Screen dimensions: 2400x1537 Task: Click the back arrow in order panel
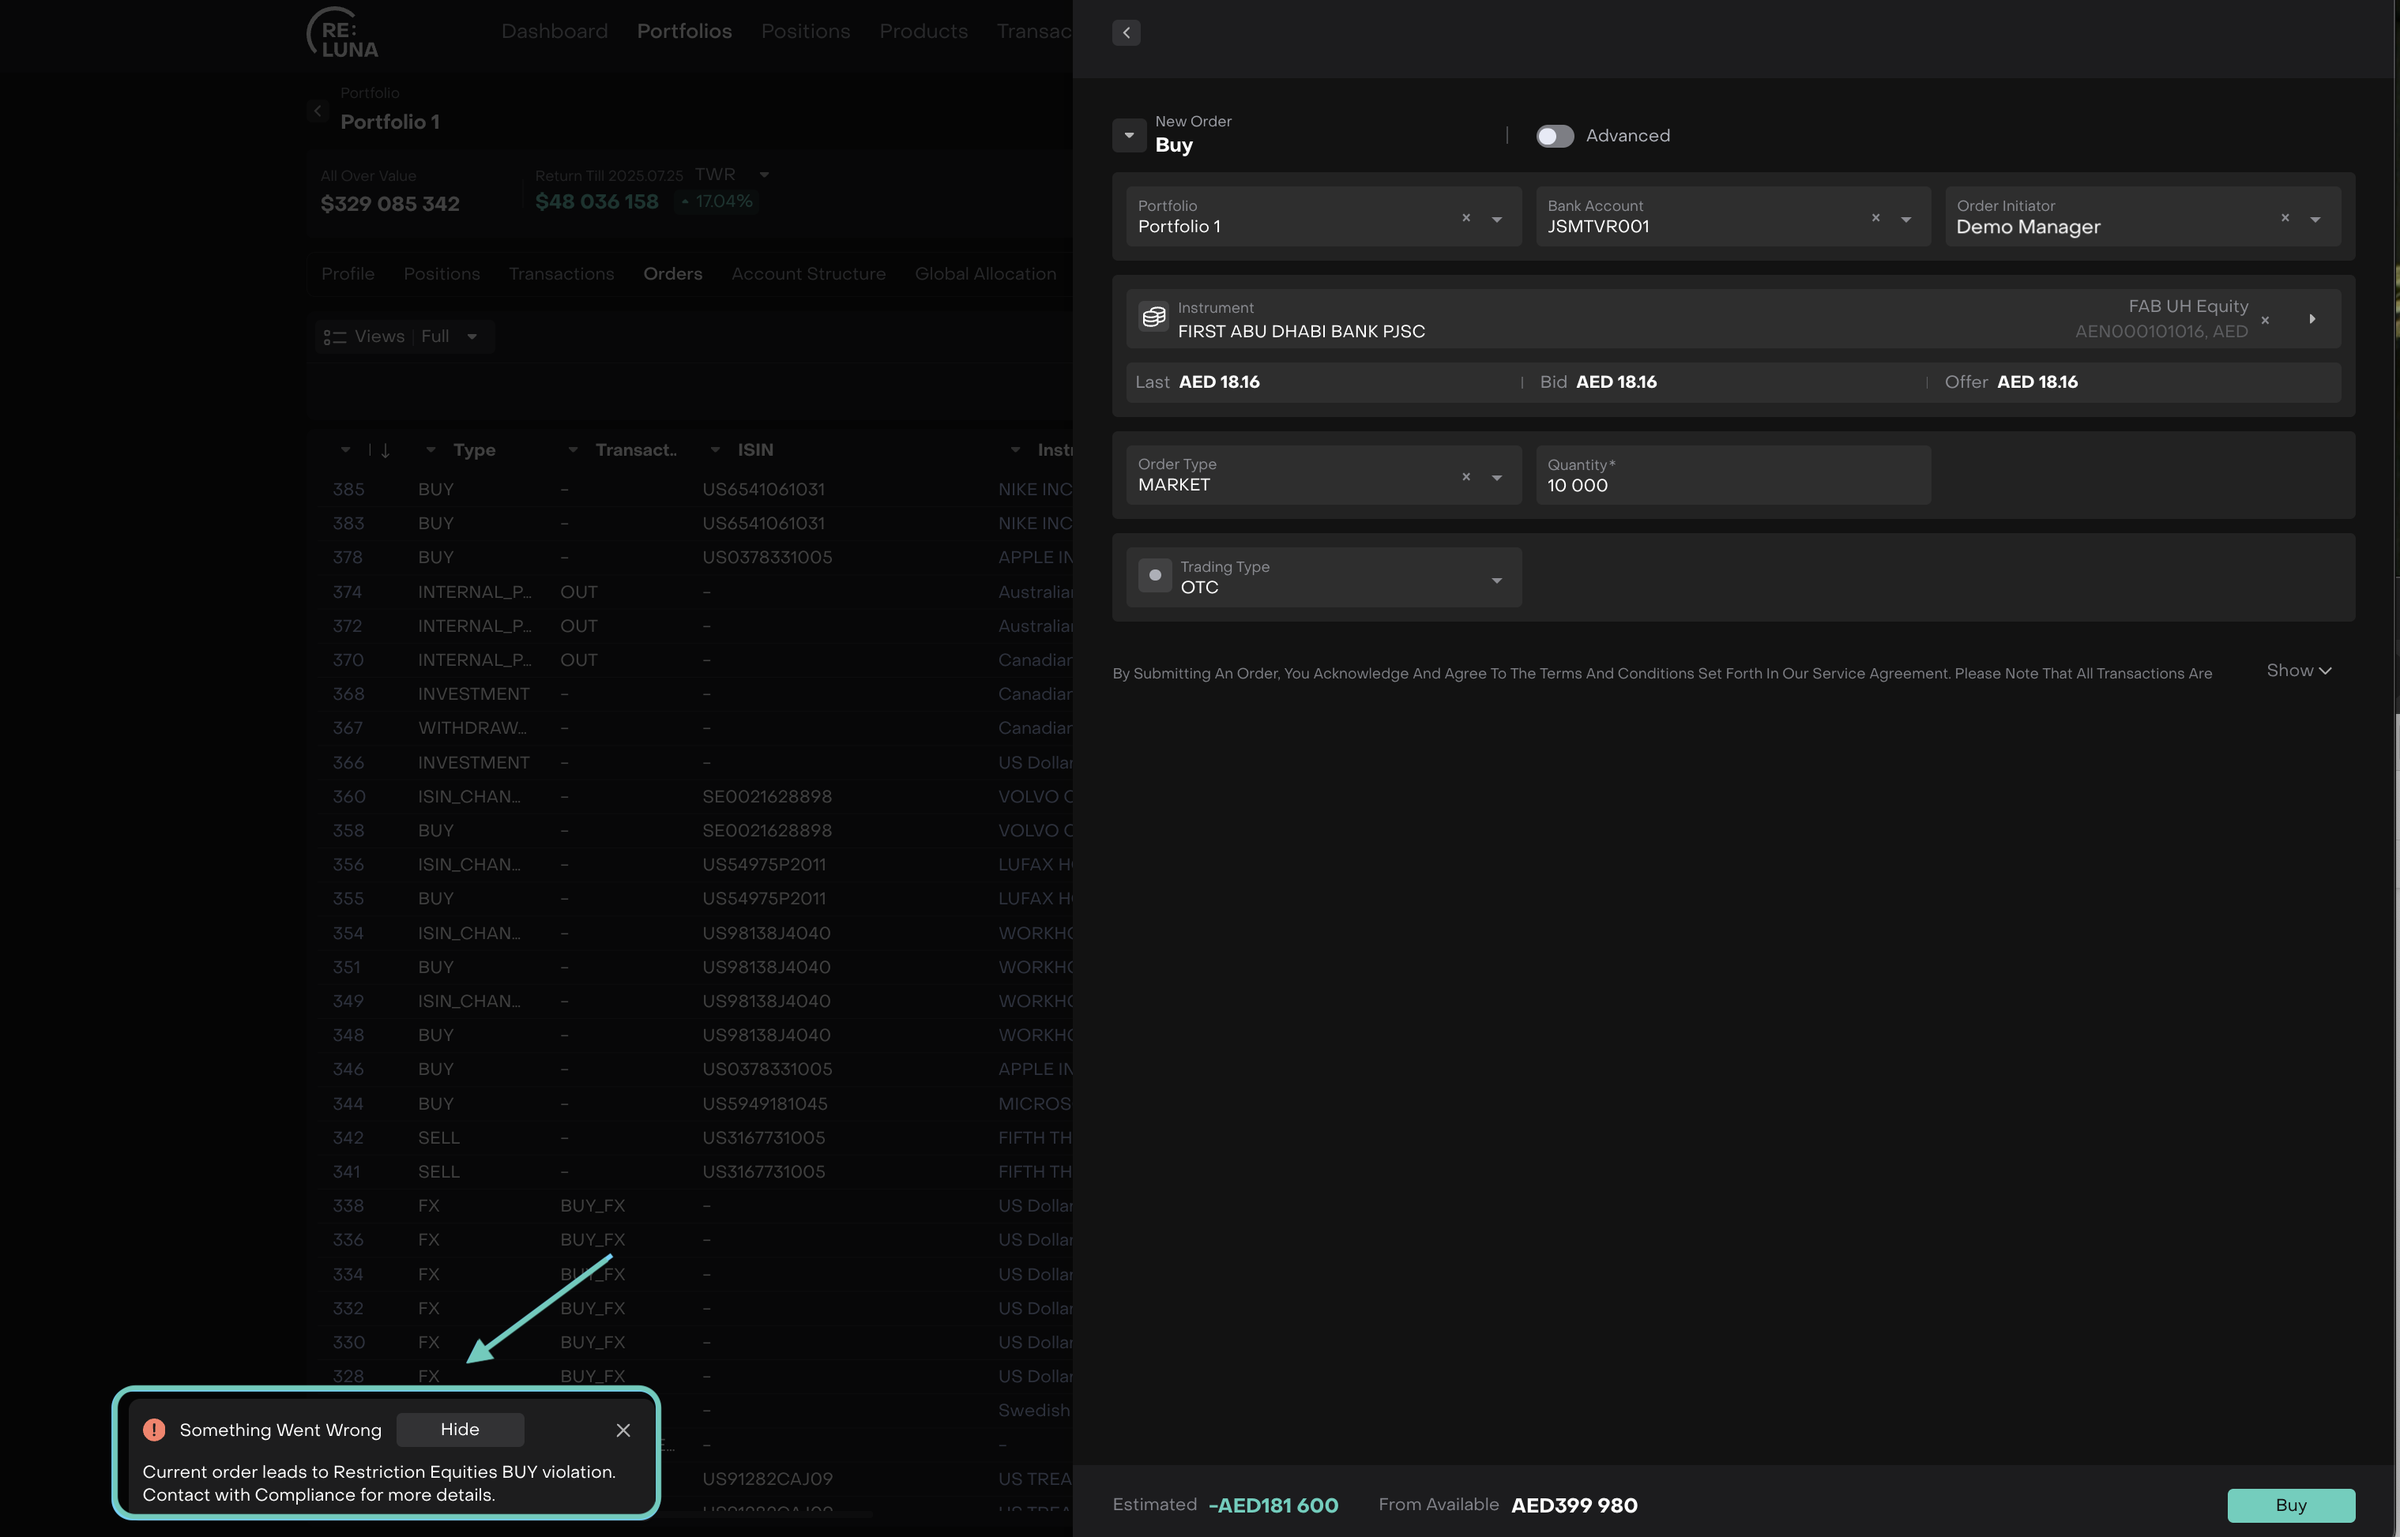[x=1126, y=33]
